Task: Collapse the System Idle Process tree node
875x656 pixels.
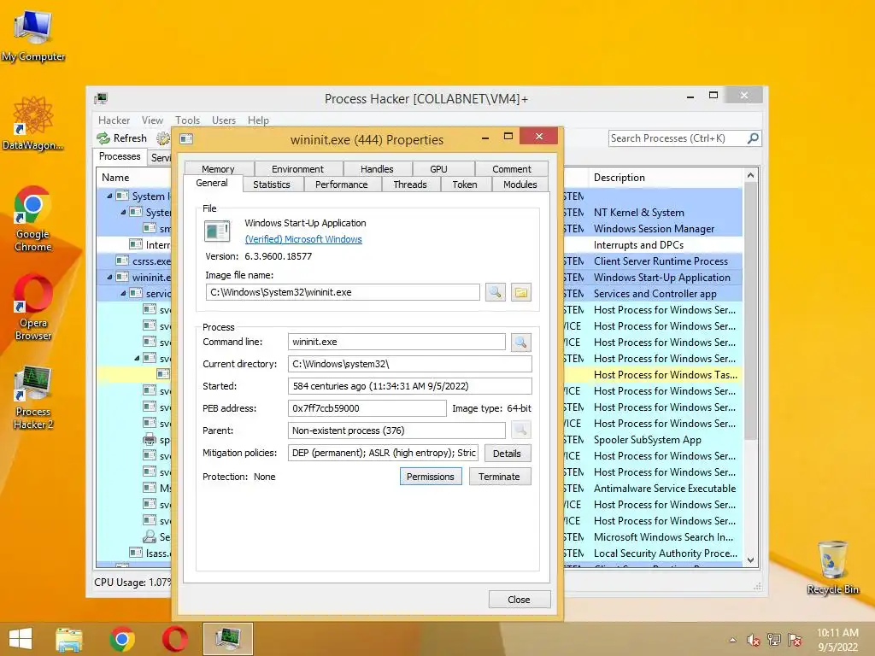Action: coord(109,196)
